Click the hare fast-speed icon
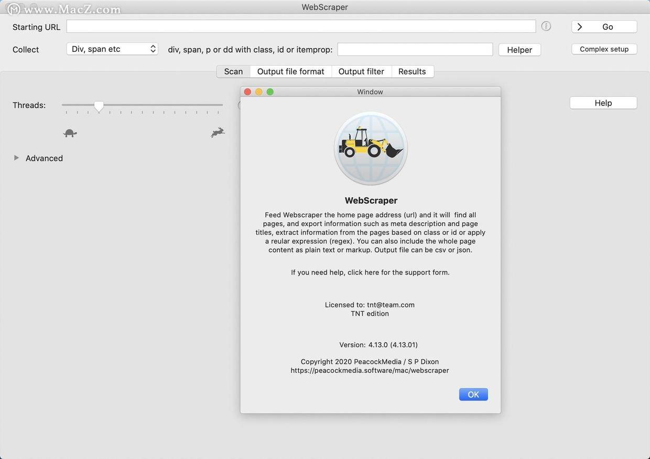Viewport: 650px width, 459px height. pos(218,133)
